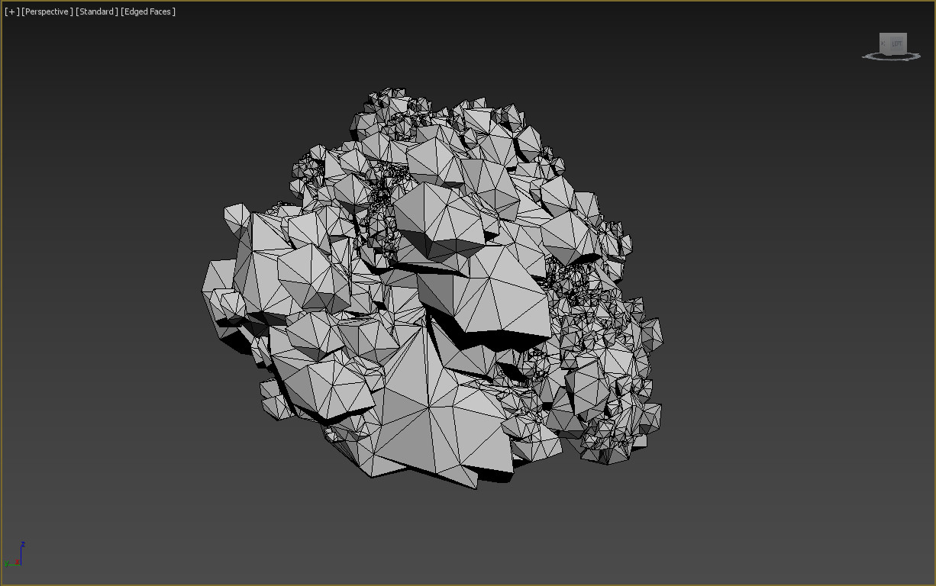936x586 pixels.
Task: Click the Standard label to change visual style
Action: coord(96,11)
